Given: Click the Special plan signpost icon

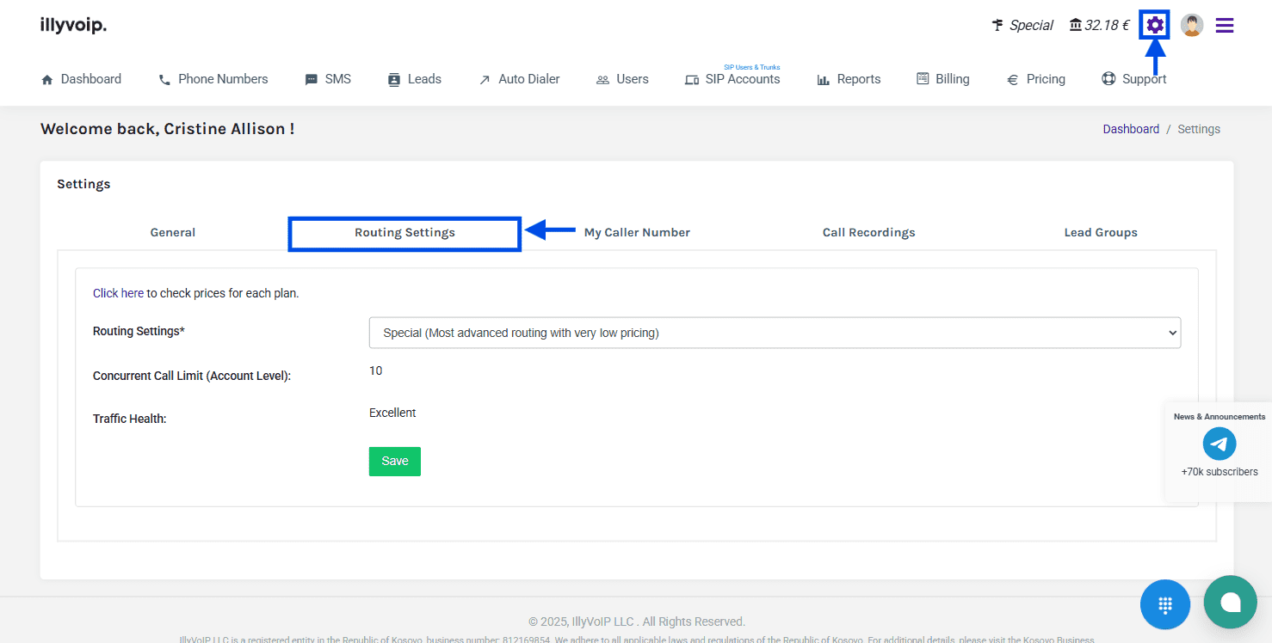Looking at the screenshot, I should (x=997, y=25).
